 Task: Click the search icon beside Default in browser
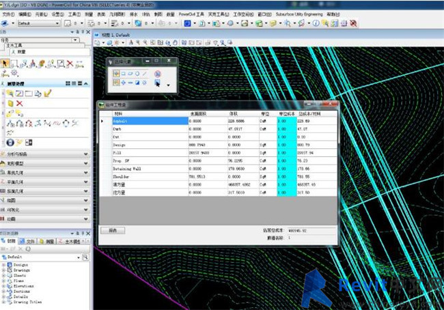point(85,257)
